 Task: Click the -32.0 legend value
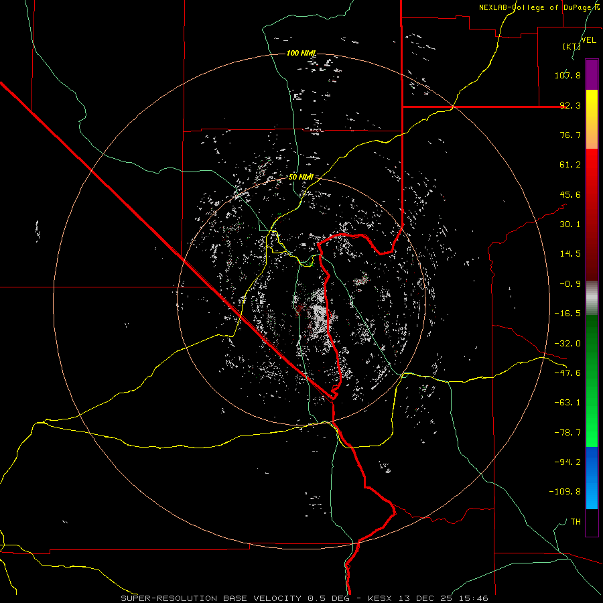pyautogui.click(x=567, y=344)
